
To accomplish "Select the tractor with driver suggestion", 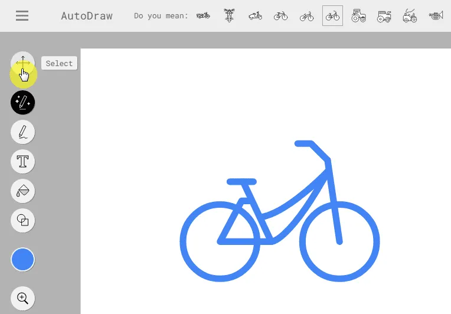I will tap(410, 15).
